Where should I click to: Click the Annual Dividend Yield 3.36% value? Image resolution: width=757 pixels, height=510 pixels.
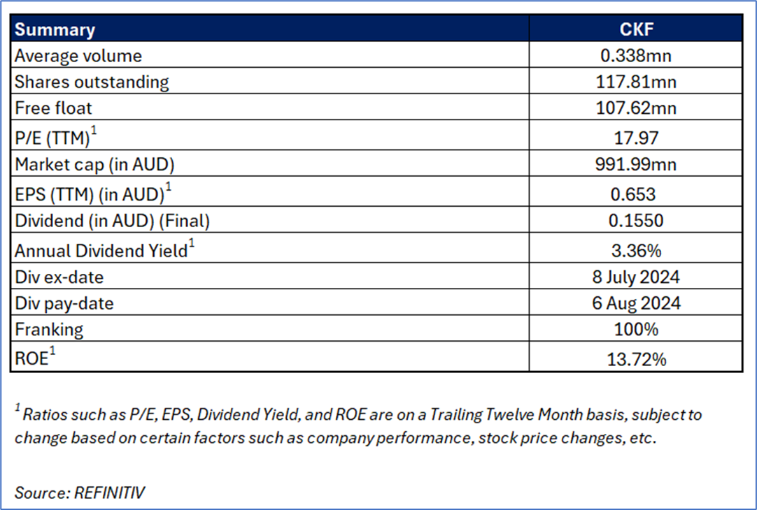(x=636, y=251)
